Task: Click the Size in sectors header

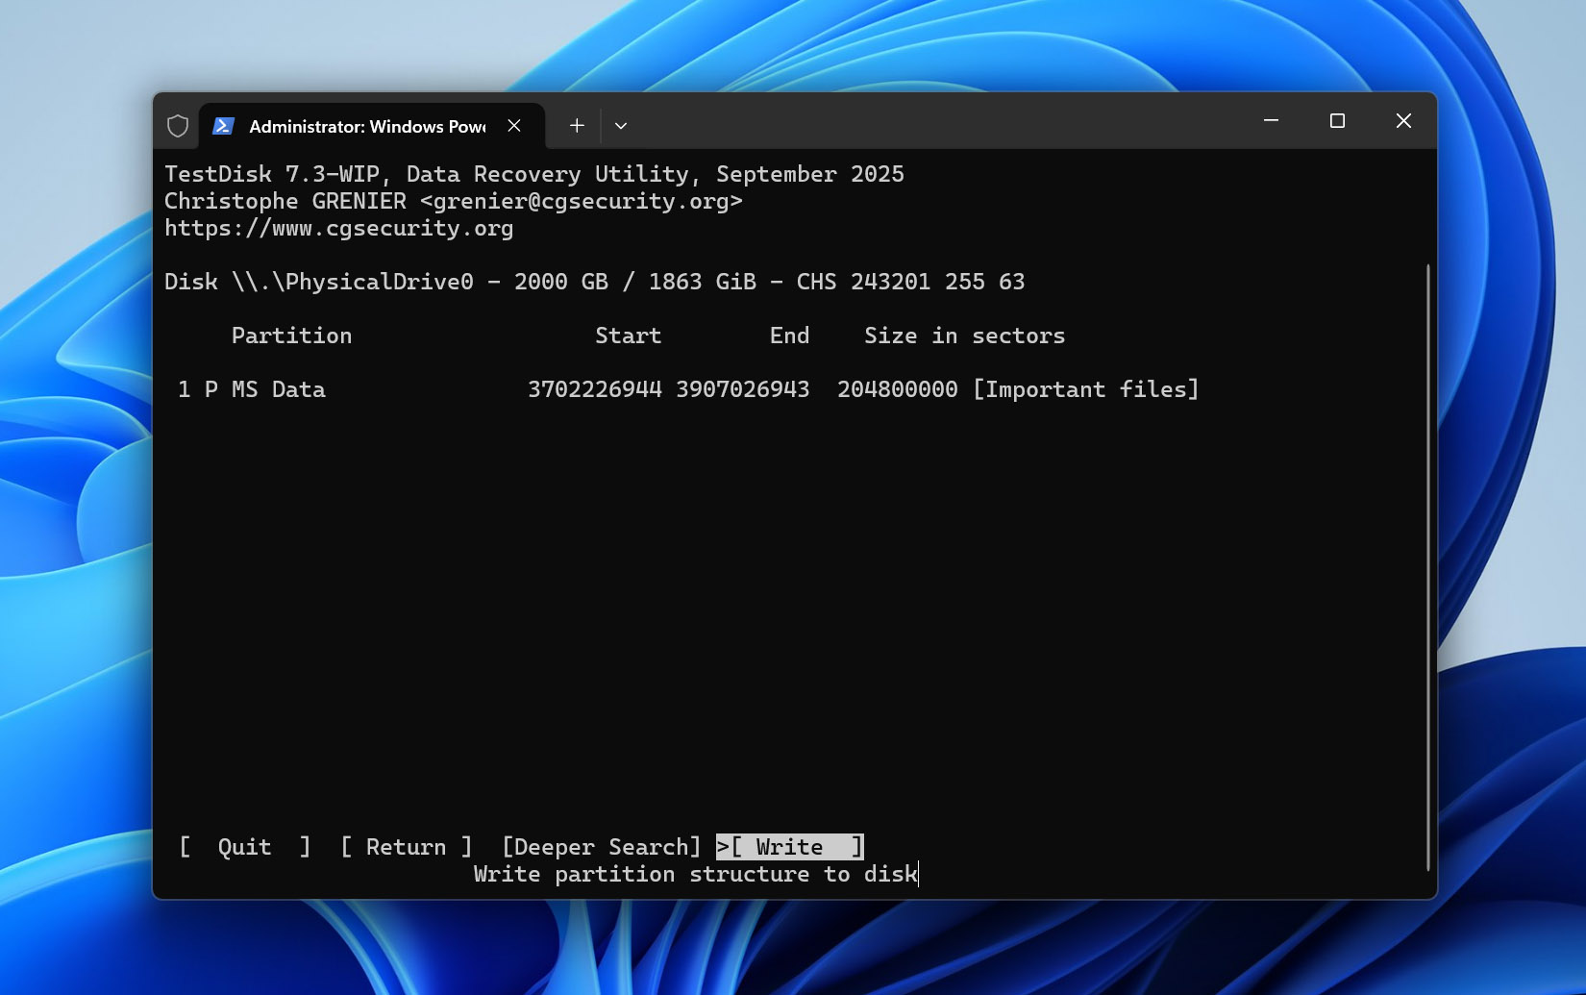Action: [x=965, y=336]
